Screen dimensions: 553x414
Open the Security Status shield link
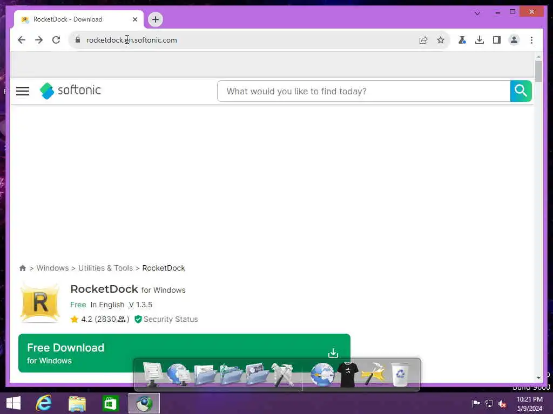coord(166,319)
